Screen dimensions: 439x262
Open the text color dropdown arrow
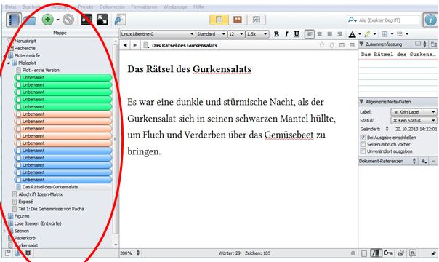pos(360,34)
